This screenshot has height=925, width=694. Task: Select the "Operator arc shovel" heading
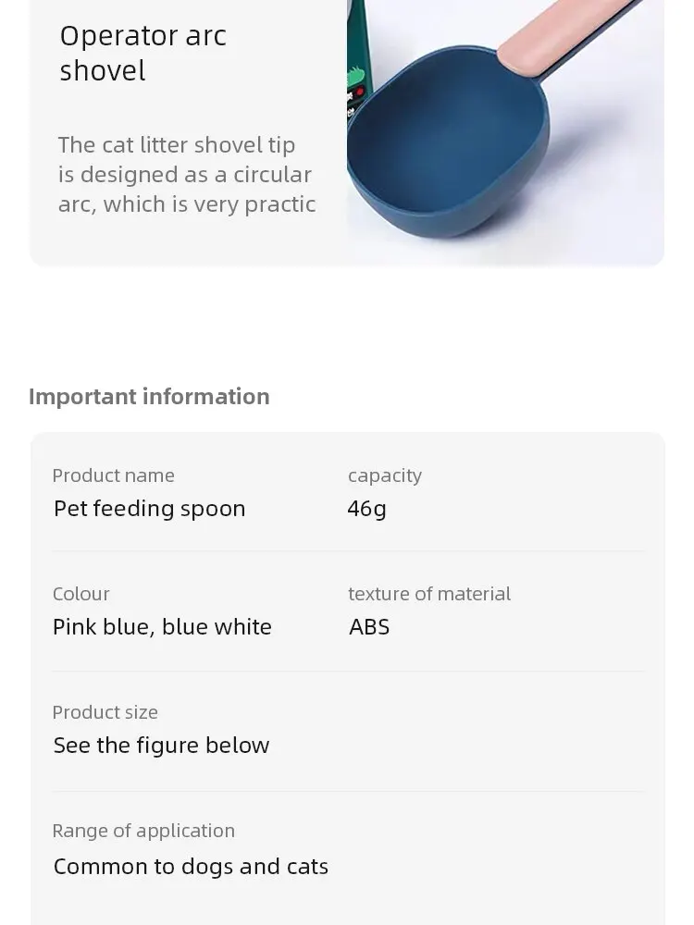click(x=143, y=53)
